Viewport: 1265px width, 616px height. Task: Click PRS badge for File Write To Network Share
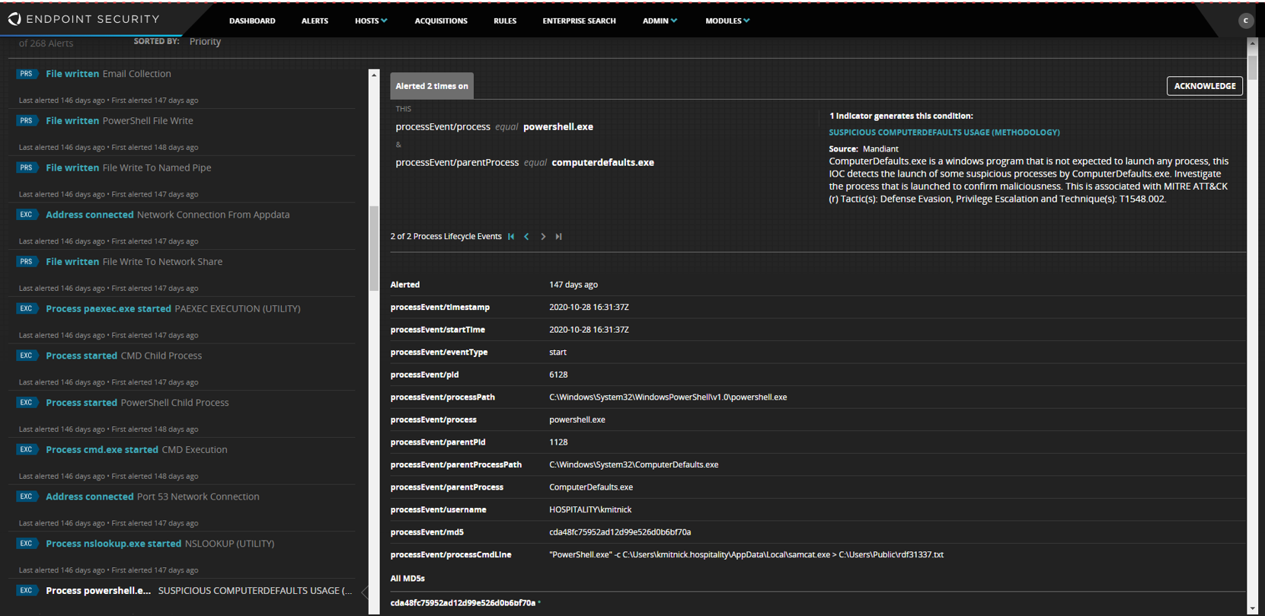tap(27, 262)
